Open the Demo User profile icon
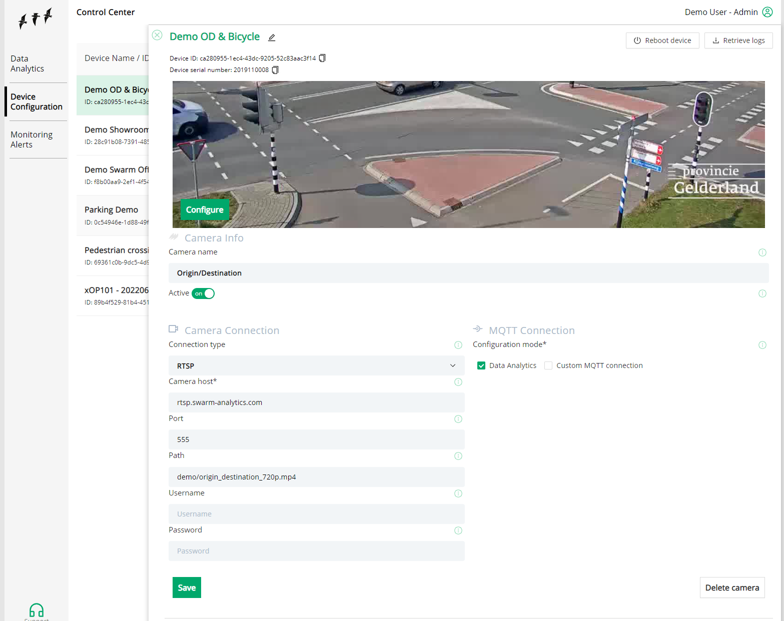The height and width of the screenshot is (621, 784). 767,12
